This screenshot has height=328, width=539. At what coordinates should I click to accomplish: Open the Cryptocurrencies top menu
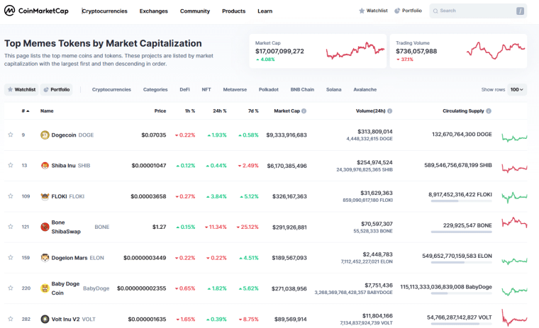coord(105,11)
